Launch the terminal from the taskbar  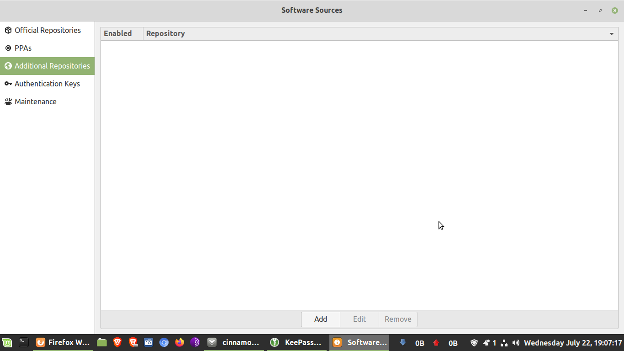[x=23, y=342]
